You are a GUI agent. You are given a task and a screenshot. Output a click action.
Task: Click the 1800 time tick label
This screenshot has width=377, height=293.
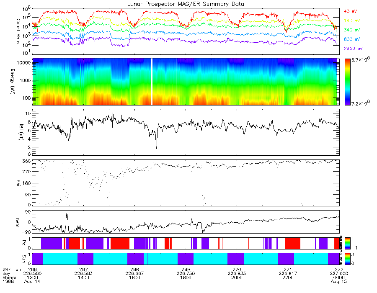tap(186, 278)
